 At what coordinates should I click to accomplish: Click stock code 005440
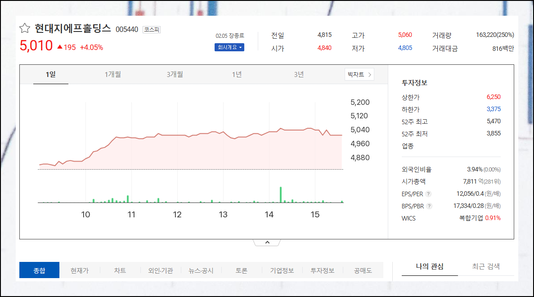(x=127, y=30)
